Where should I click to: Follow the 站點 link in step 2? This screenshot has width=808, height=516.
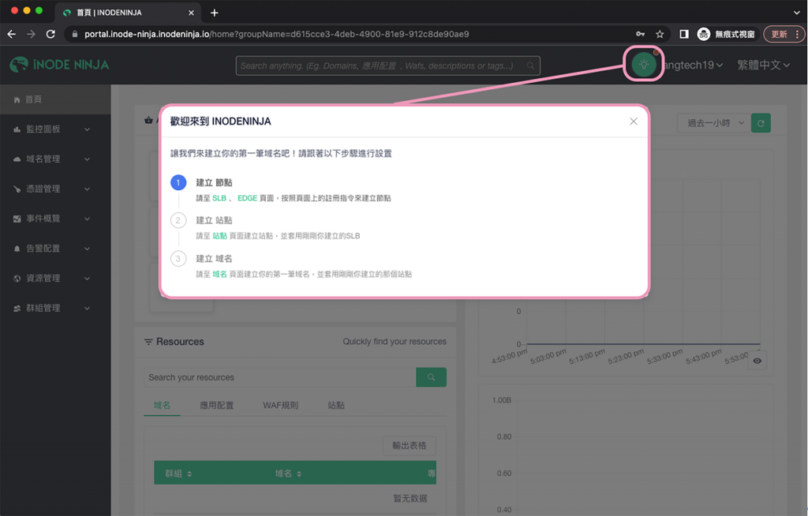tap(219, 236)
